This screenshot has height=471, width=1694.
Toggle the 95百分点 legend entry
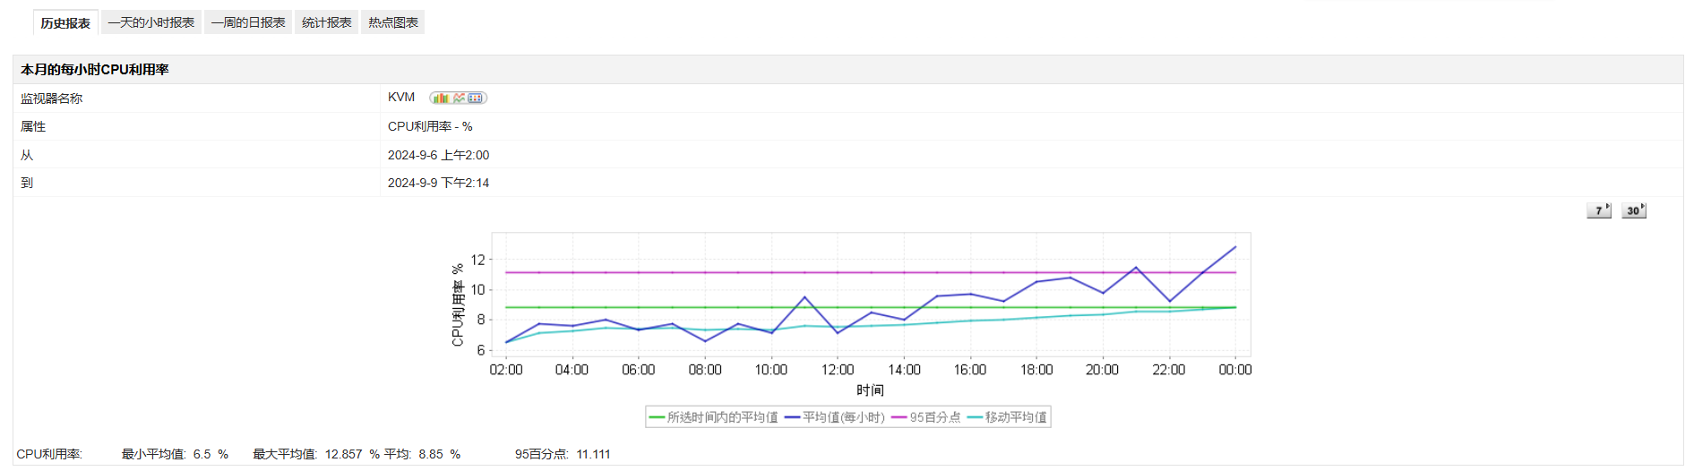pyautogui.click(x=926, y=417)
